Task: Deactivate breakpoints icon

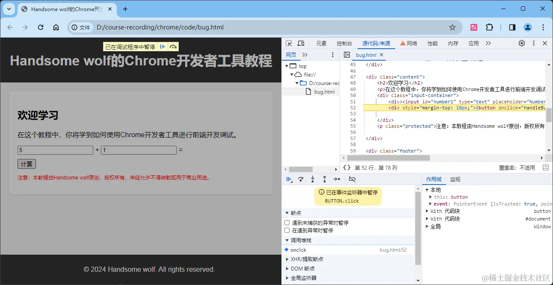Action: (352, 179)
